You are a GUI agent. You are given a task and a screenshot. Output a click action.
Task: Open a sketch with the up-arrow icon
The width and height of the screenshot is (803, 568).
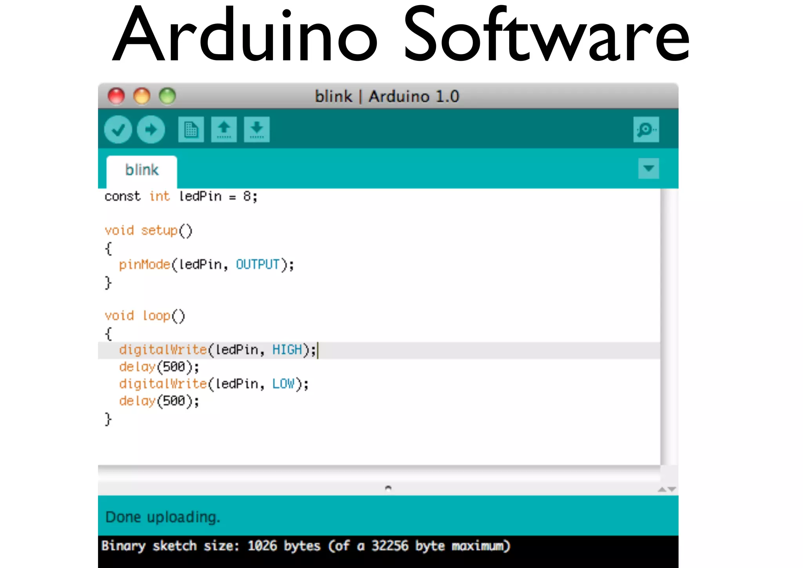(x=224, y=130)
